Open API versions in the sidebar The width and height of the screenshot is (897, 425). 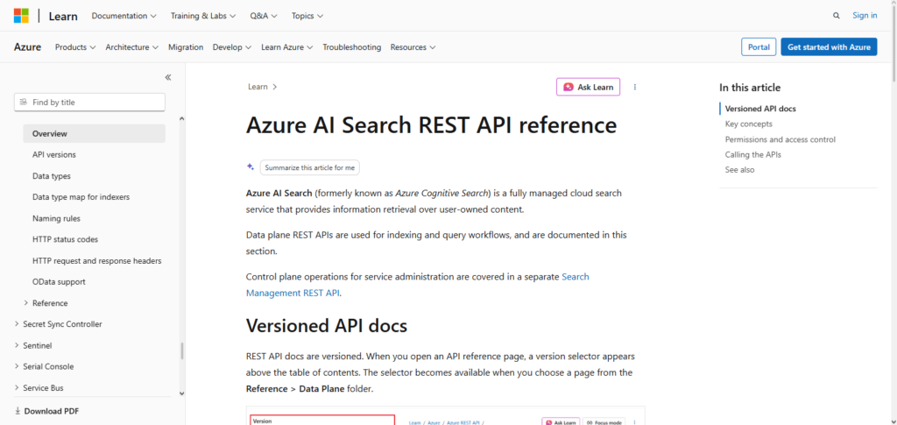tap(54, 154)
